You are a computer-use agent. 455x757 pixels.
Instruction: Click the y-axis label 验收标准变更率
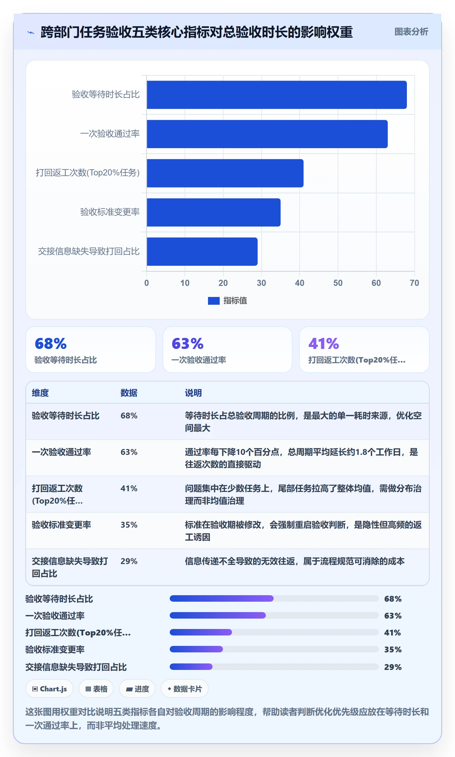click(x=110, y=212)
